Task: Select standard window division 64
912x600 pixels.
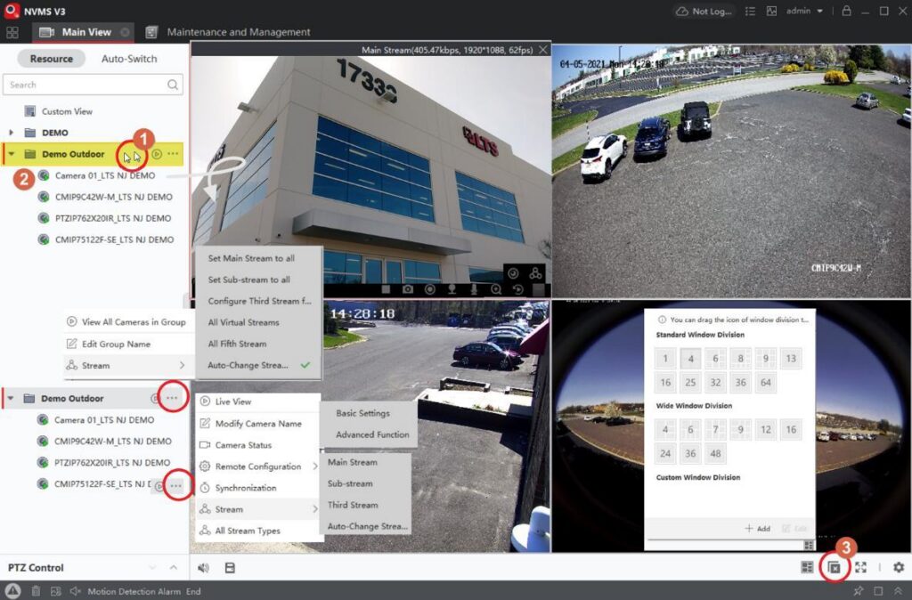Action: pyautogui.click(x=765, y=383)
